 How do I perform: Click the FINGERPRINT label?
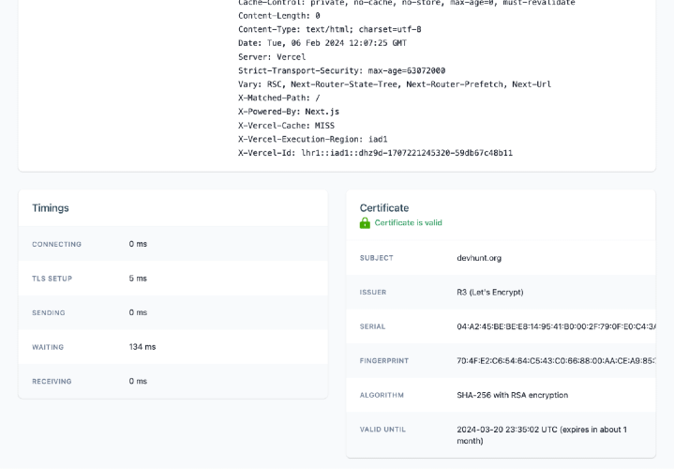click(383, 361)
